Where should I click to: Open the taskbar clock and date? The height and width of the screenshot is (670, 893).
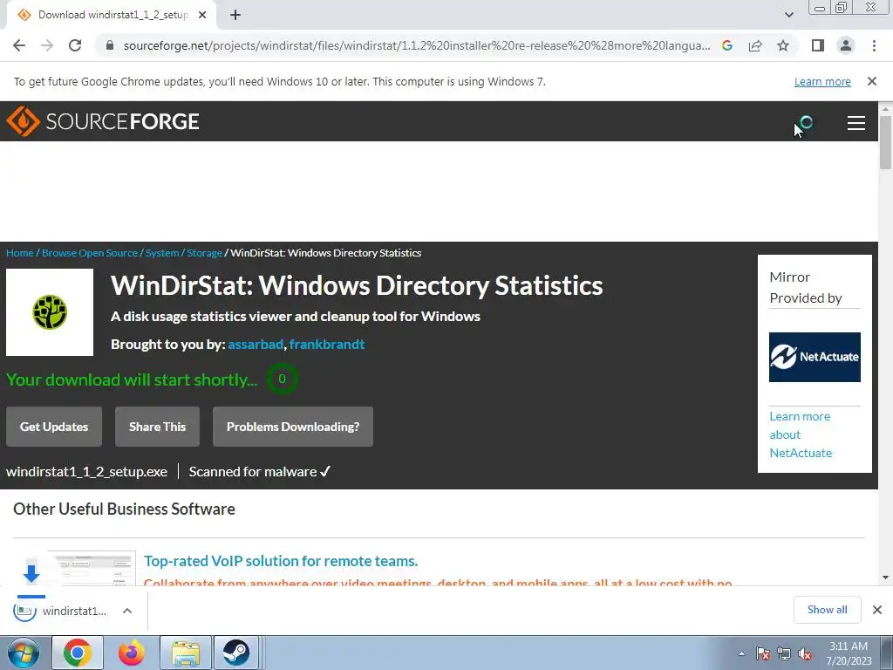(x=849, y=653)
